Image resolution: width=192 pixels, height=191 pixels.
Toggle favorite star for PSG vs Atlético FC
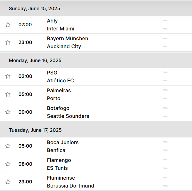pos(8,76)
